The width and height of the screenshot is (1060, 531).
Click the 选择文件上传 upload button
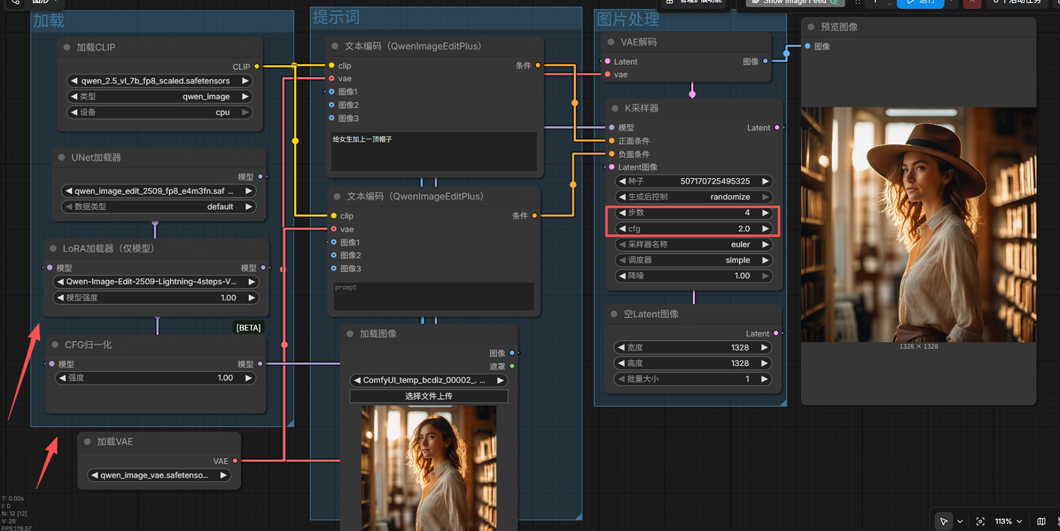click(428, 396)
